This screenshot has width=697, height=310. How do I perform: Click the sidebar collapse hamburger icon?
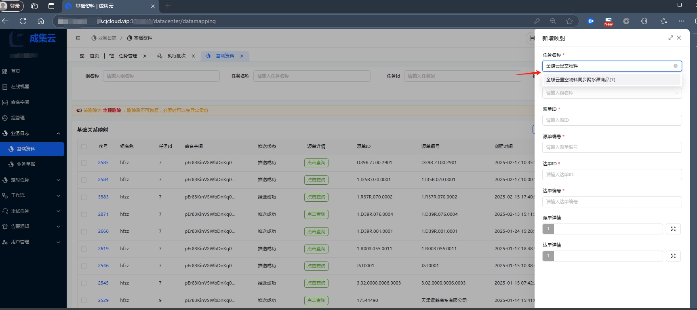pos(78,38)
